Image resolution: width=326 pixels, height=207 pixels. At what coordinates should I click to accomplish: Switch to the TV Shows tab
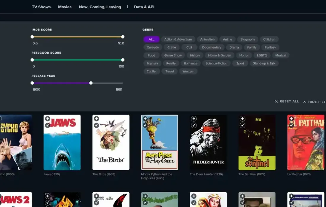pyautogui.click(x=41, y=7)
